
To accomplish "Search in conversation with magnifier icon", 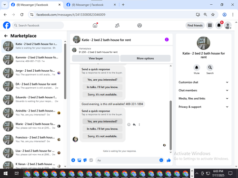I will click(210, 67).
